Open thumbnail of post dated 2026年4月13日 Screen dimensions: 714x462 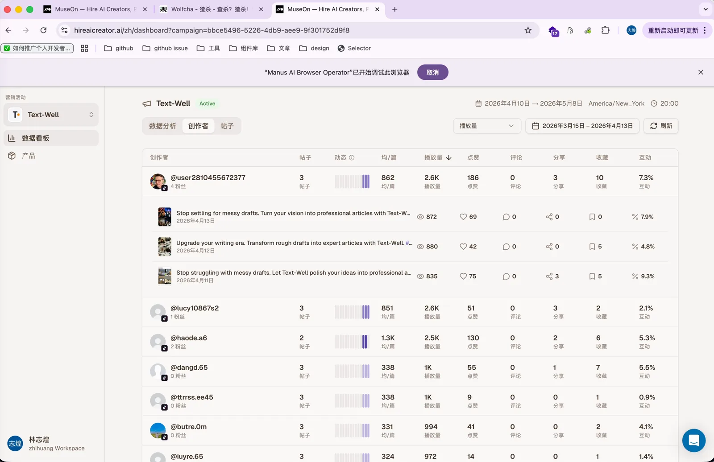pyautogui.click(x=165, y=217)
